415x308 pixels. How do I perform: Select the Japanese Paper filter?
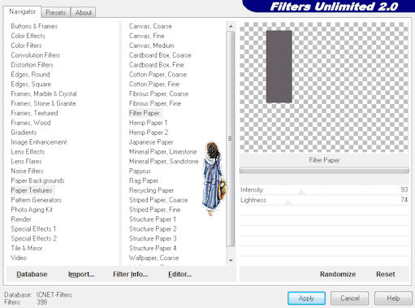pos(151,142)
